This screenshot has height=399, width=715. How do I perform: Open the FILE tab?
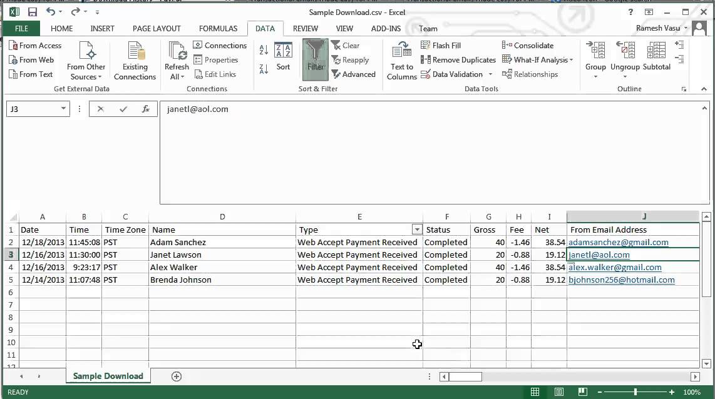(21, 28)
